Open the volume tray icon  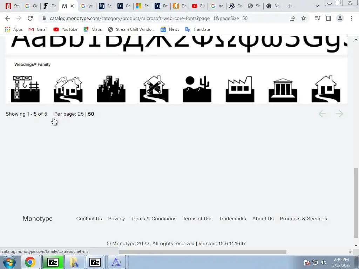[x=324, y=262]
